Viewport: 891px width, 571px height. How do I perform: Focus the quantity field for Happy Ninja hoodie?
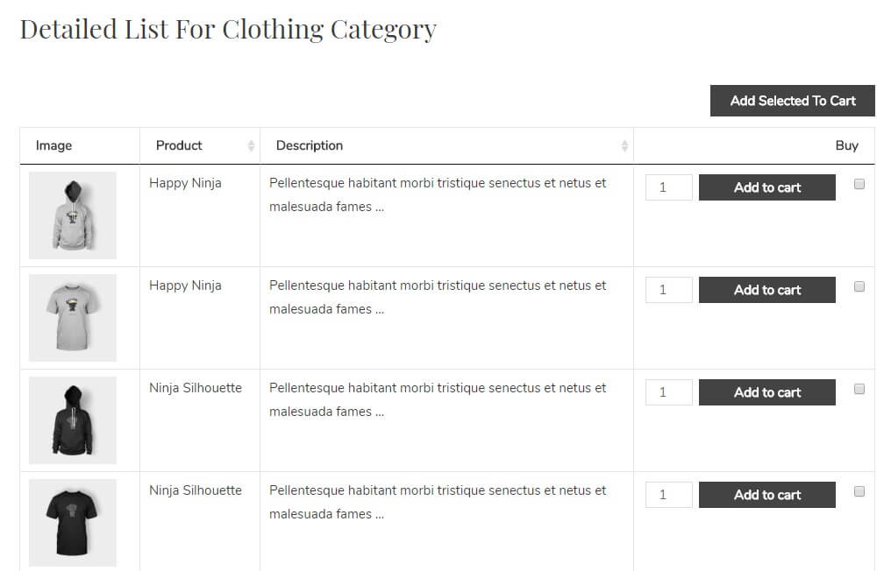tap(668, 187)
